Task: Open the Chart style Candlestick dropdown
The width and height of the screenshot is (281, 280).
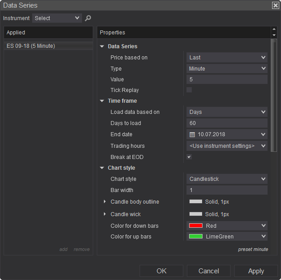Action: [227, 179]
